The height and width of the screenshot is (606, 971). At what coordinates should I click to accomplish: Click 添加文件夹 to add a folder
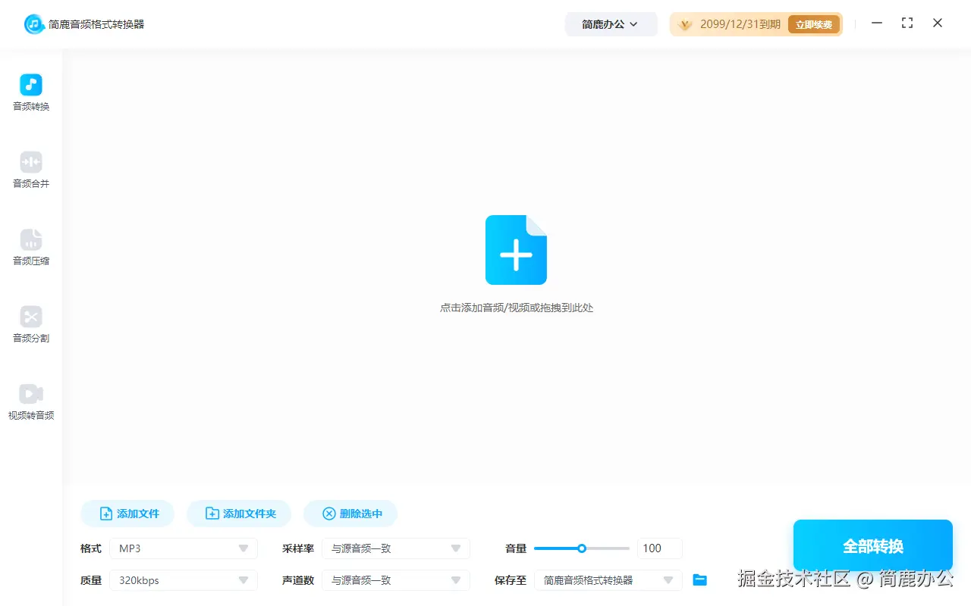coord(239,513)
